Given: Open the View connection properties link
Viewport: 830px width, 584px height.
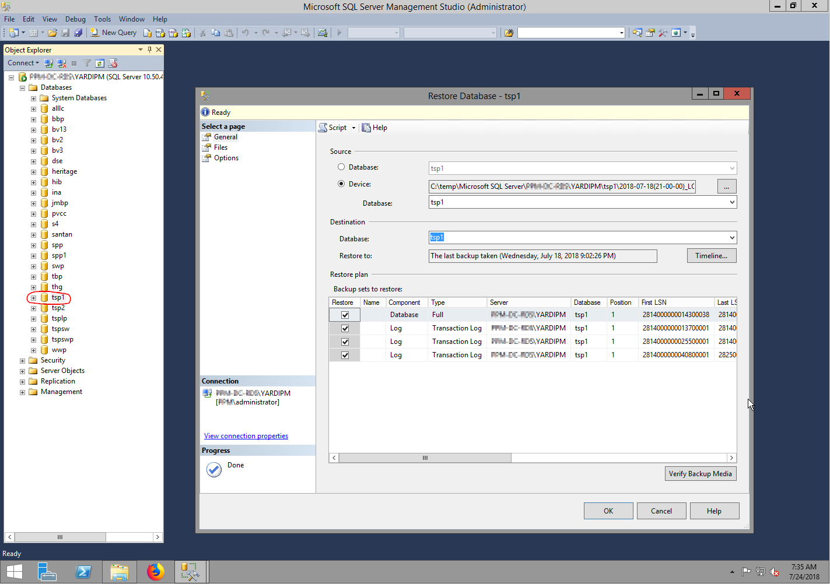Looking at the screenshot, I should coord(246,436).
